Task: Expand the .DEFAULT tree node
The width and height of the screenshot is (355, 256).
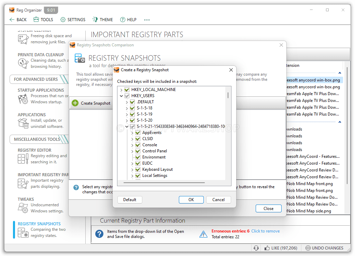Action: (127, 102)
